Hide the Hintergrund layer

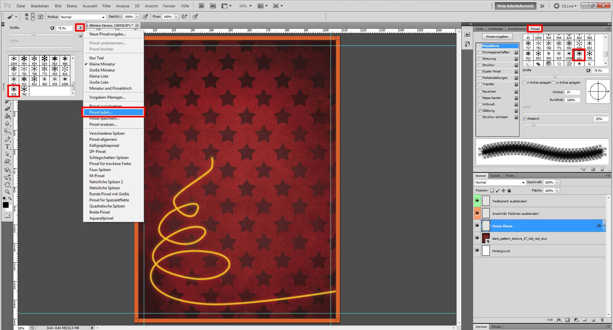(477, 251)
